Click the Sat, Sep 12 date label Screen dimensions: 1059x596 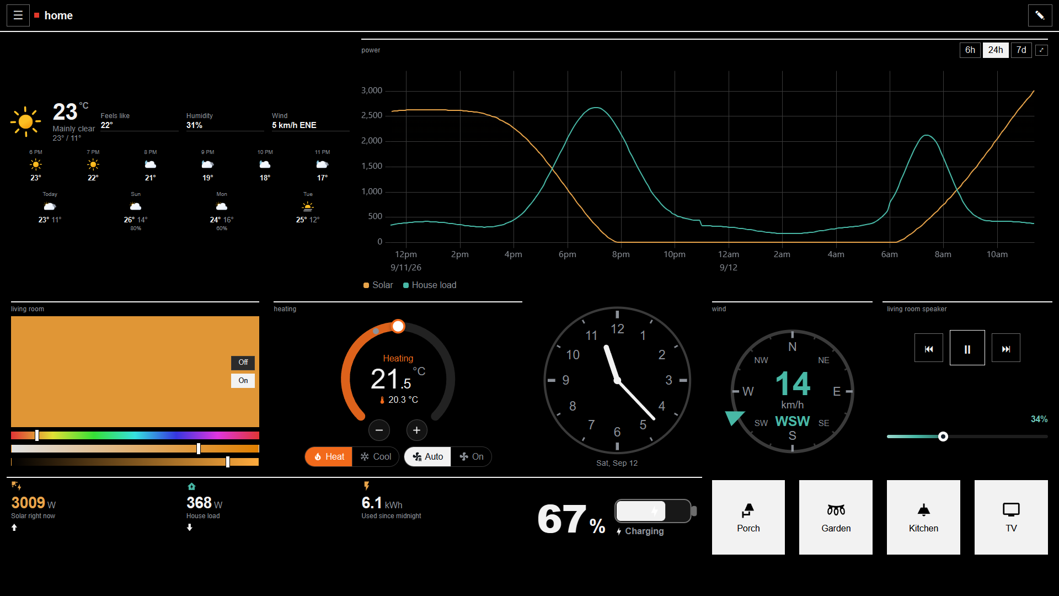[x=617, y=464]
